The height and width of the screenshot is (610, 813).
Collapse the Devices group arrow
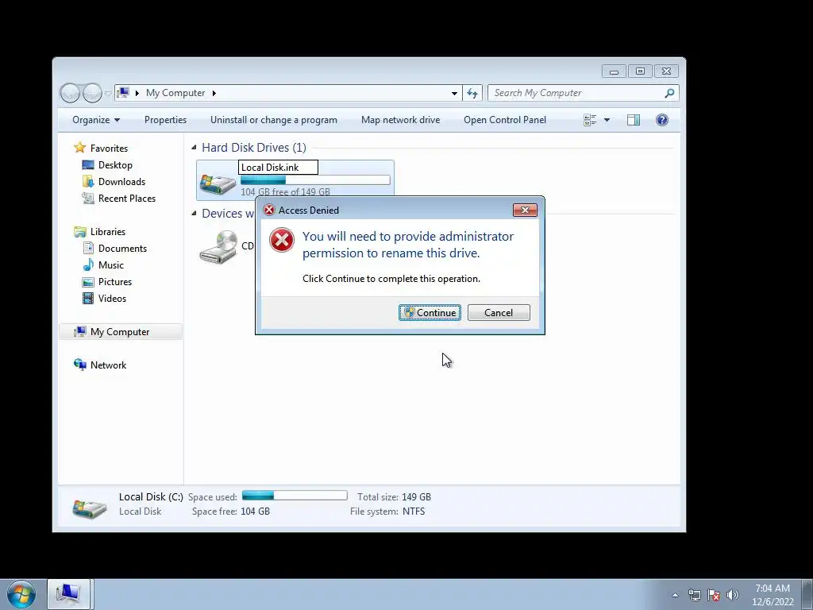[x=194, y=213]
